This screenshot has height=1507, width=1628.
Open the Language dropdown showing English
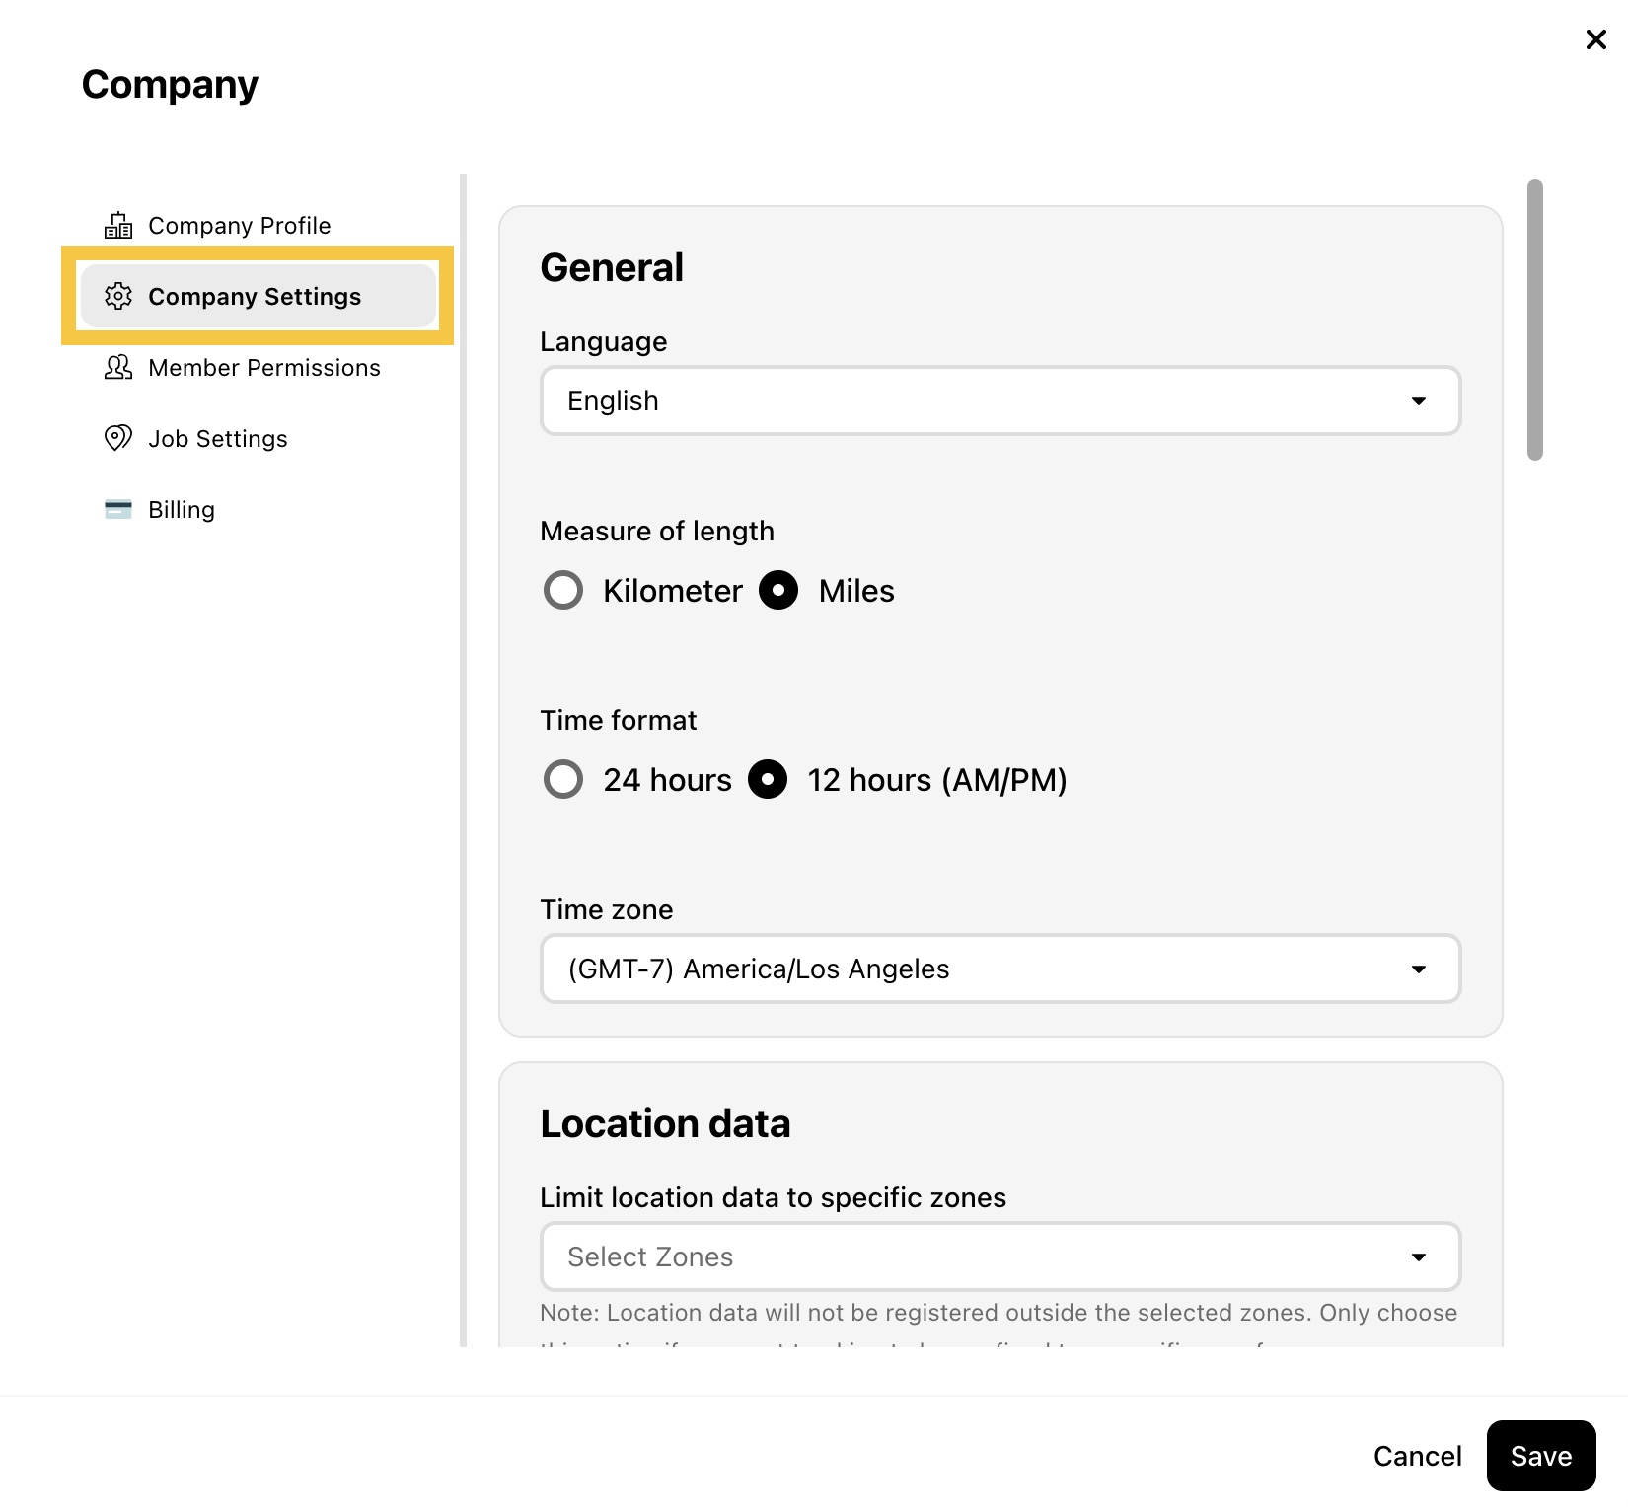(1000, 400)
